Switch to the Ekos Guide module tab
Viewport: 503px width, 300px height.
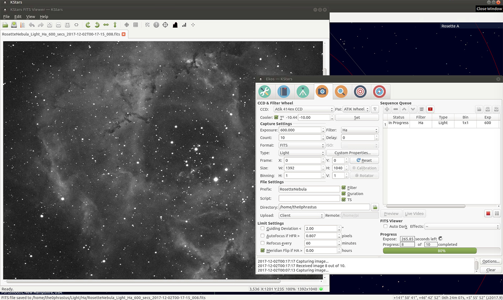(379, 92)
